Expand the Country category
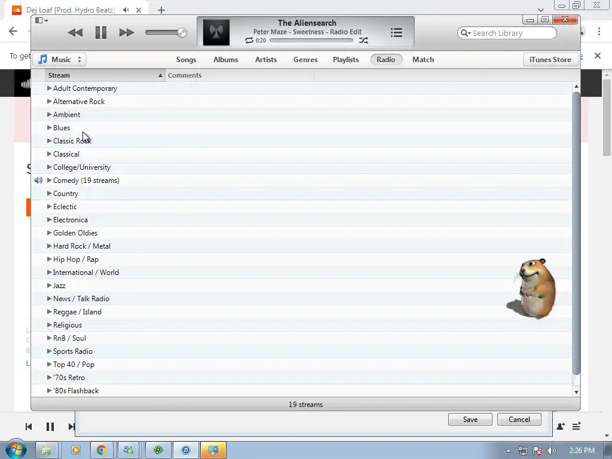The image size is (612, 459). (x=49, y=193)
